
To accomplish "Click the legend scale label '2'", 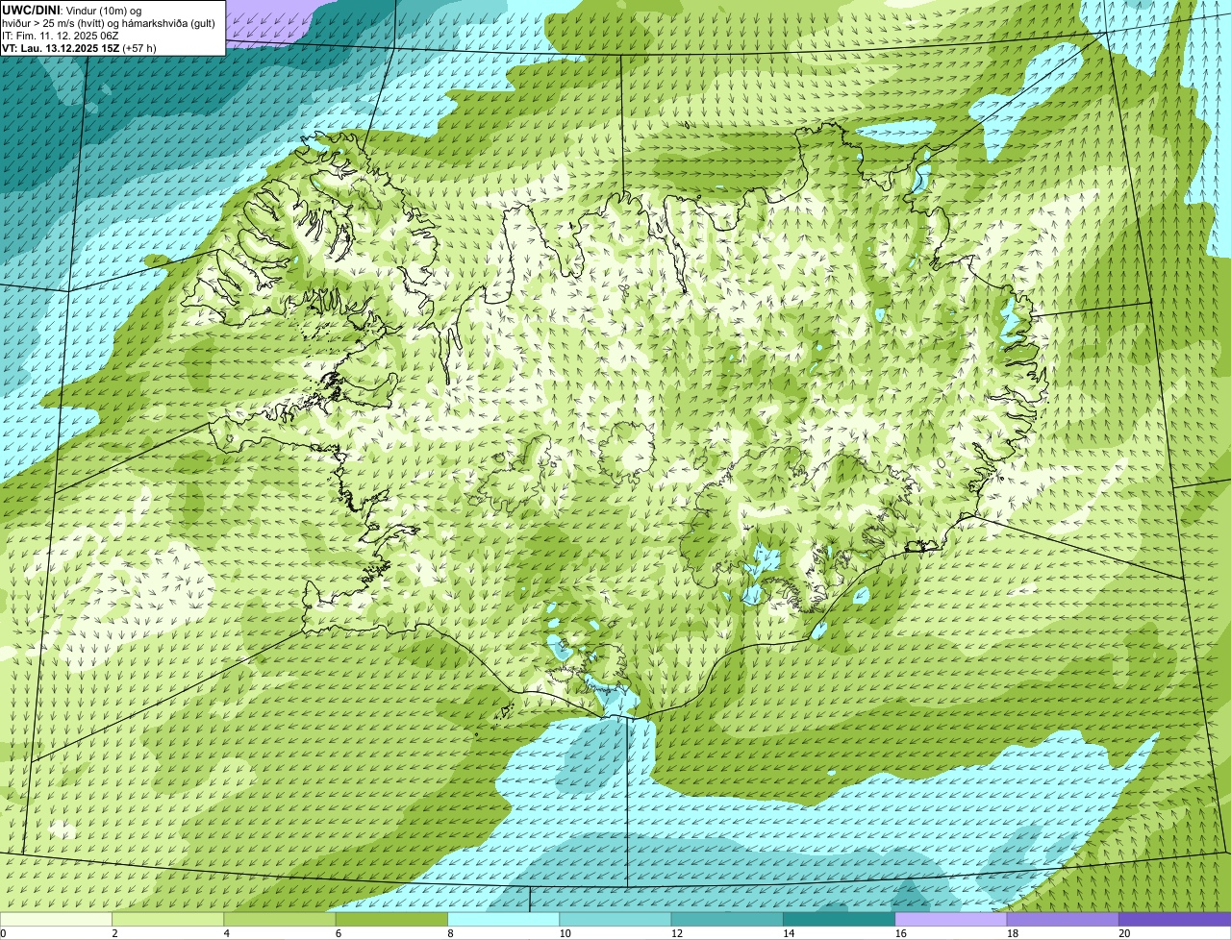I will tap(114, 933).
